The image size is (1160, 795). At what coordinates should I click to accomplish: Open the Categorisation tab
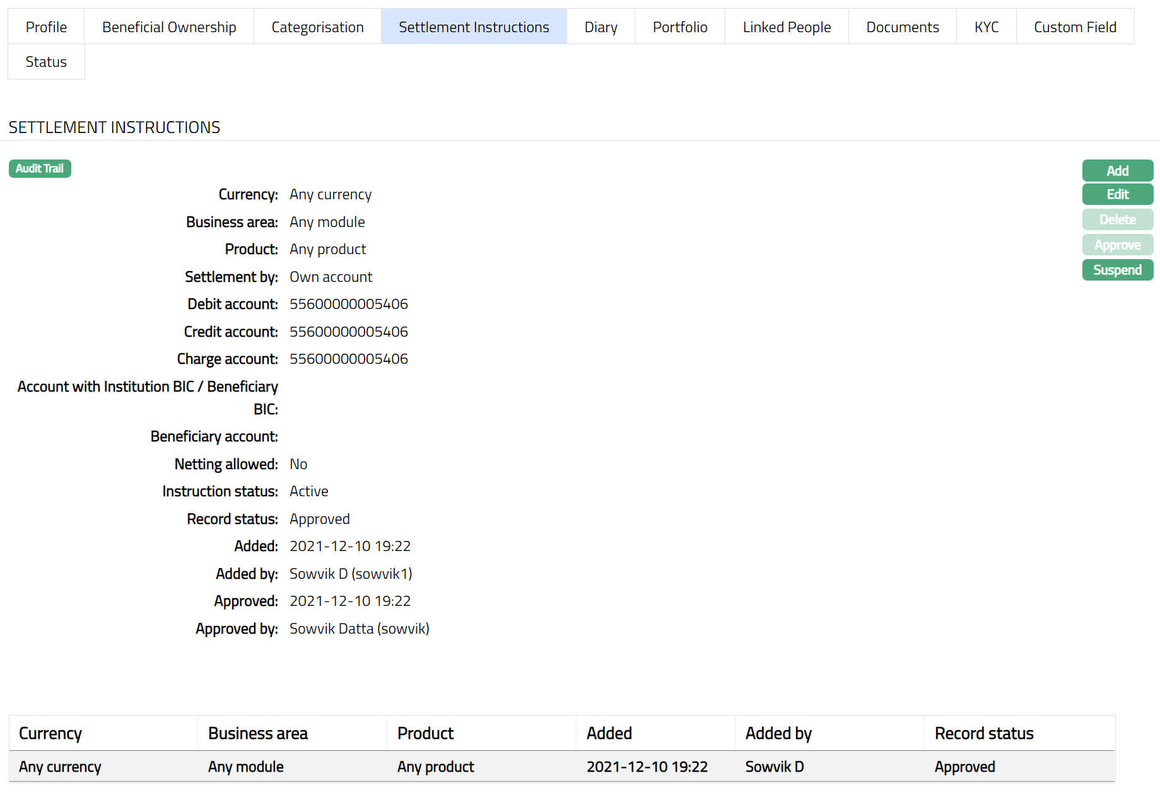coord(317,27)
